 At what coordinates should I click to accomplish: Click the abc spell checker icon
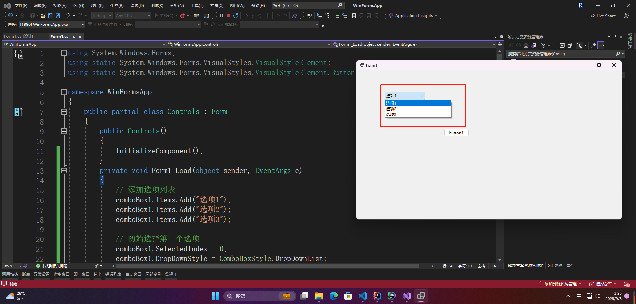(x=309, y=16)
